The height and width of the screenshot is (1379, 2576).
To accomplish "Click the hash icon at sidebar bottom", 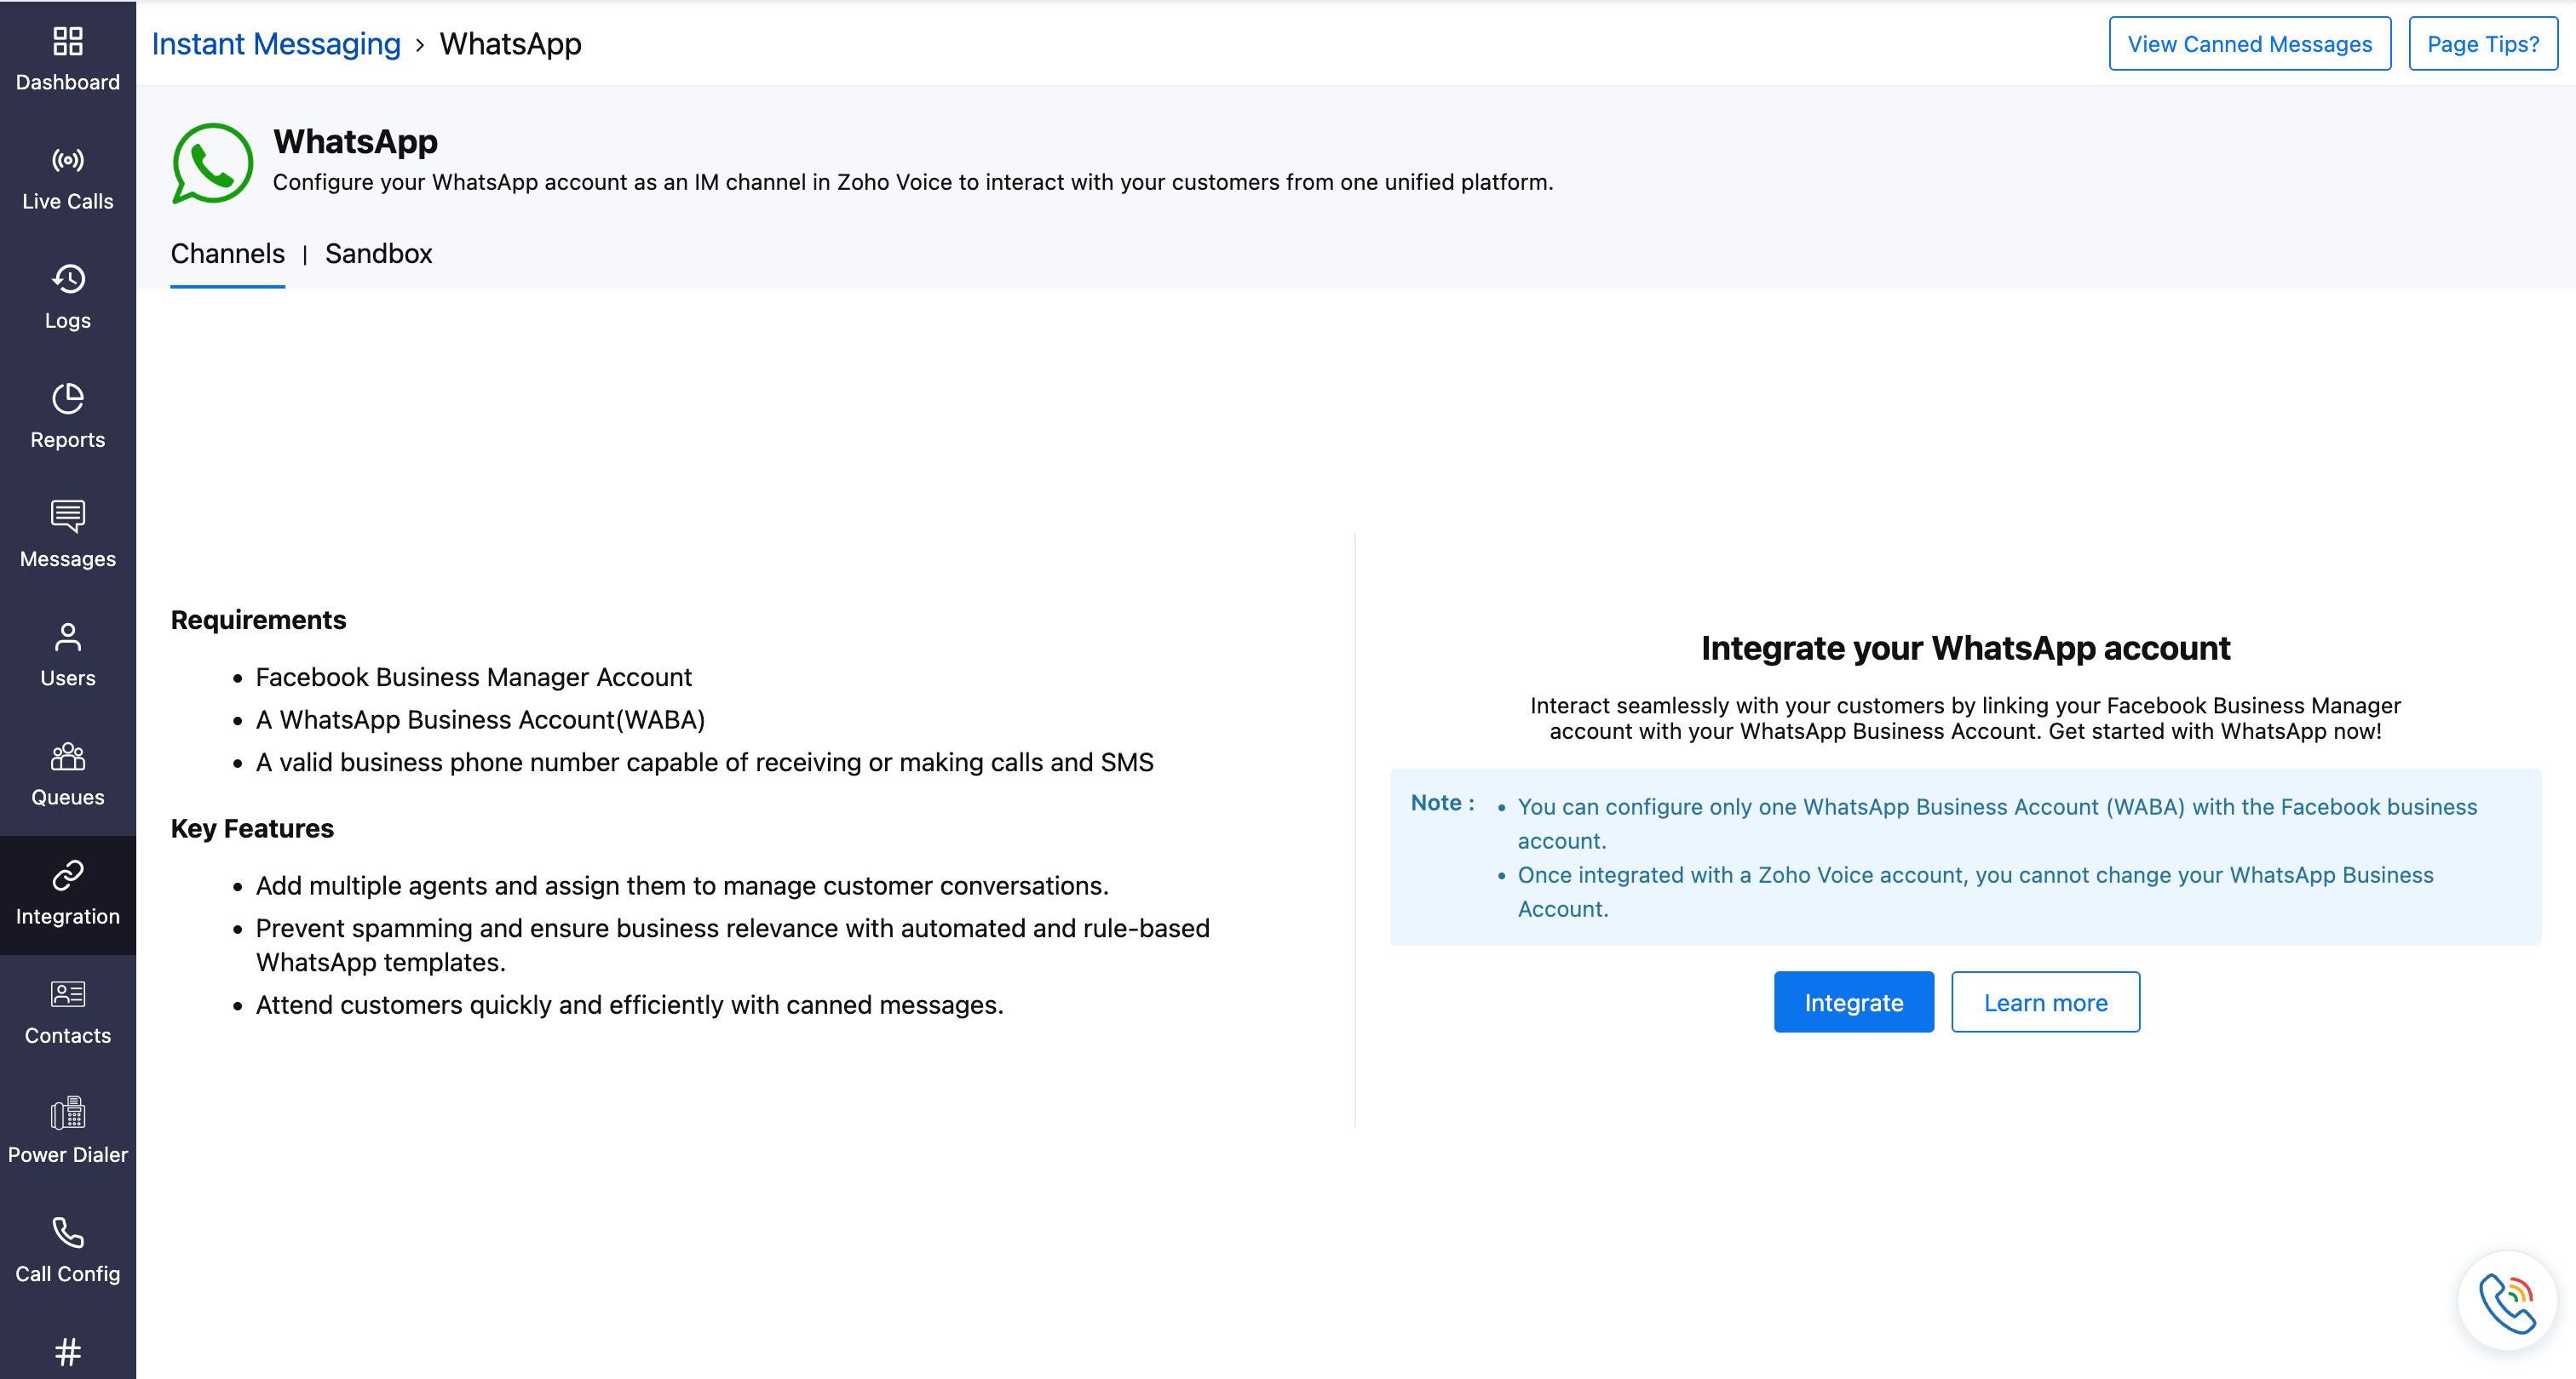I will [67, 1352].
